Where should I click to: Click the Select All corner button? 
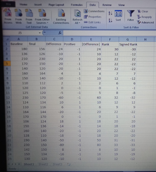pyautogui.click(x=7, y=39)
